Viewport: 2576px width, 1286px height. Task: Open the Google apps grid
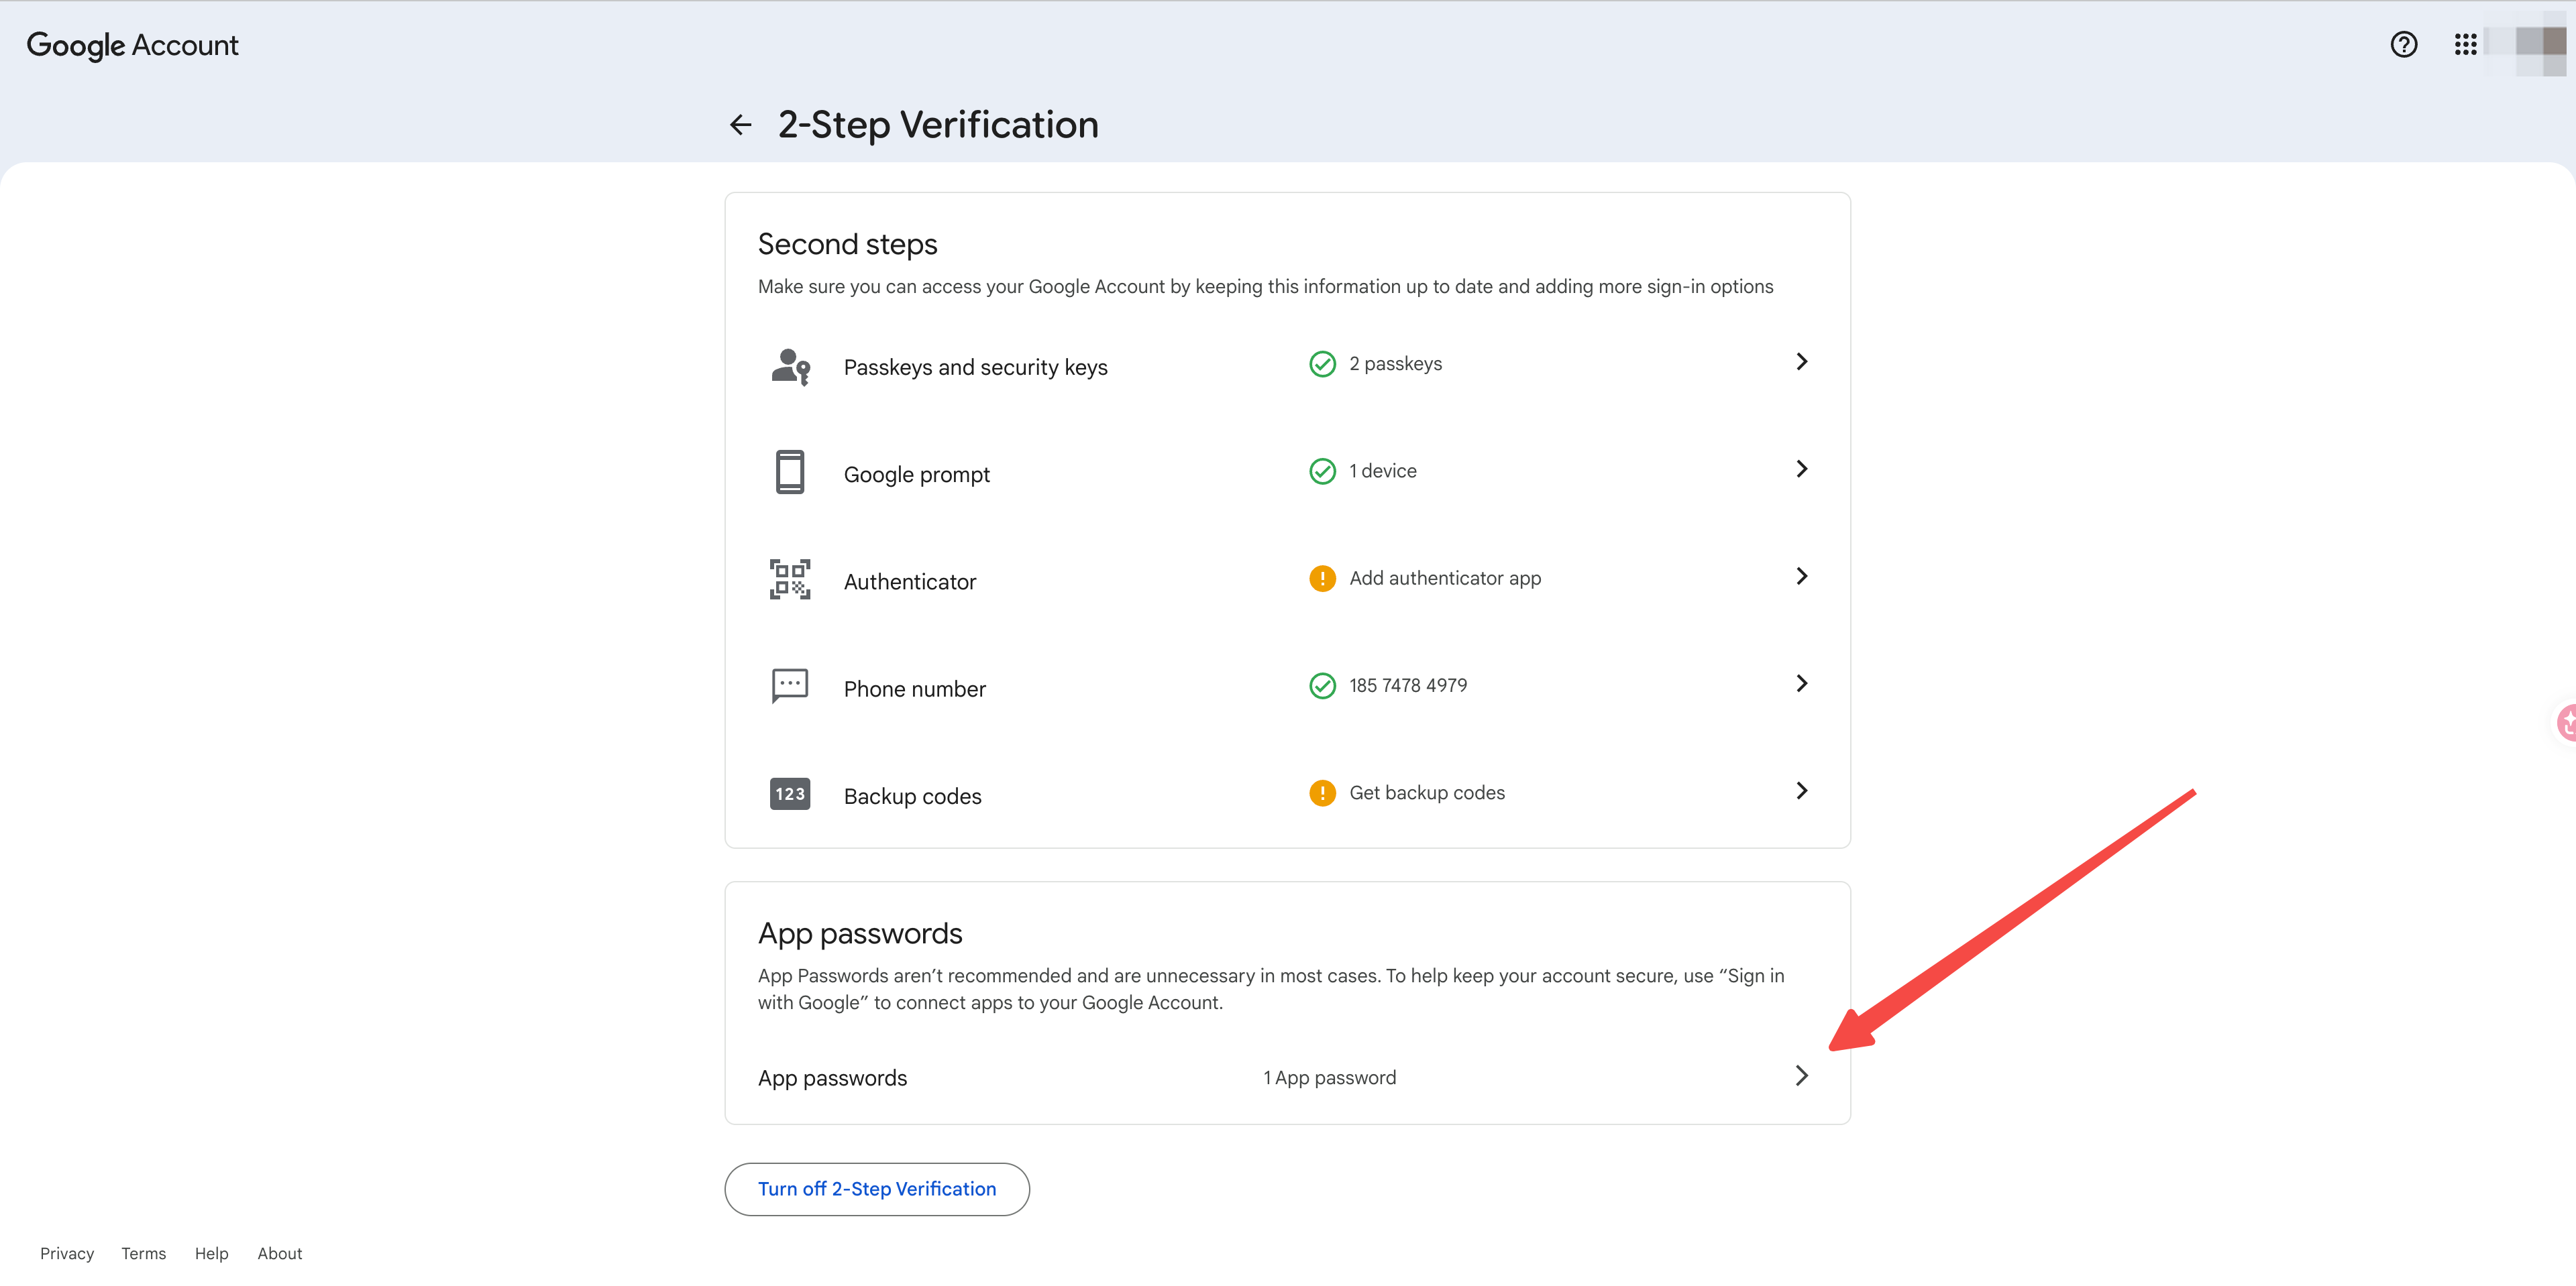[x=2465, y=45]
